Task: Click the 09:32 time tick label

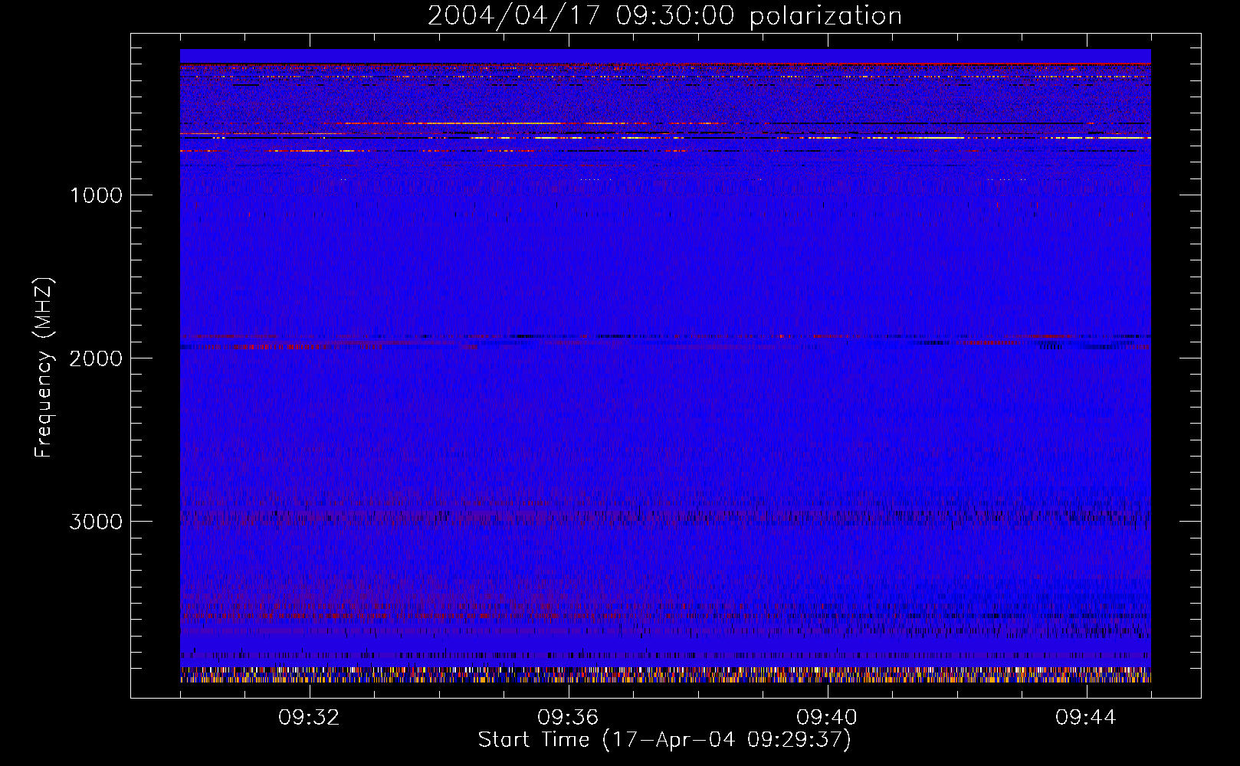Action: click(x=309, y=718)
